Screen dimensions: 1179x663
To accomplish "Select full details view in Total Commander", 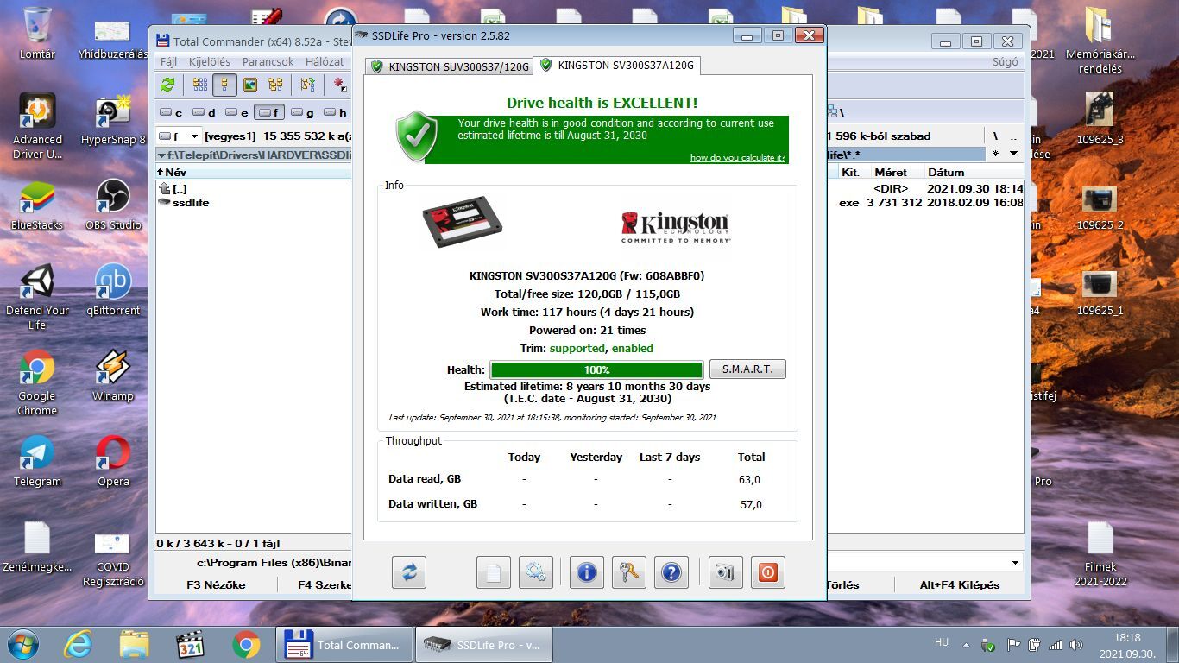I will (x=225, y=85).
